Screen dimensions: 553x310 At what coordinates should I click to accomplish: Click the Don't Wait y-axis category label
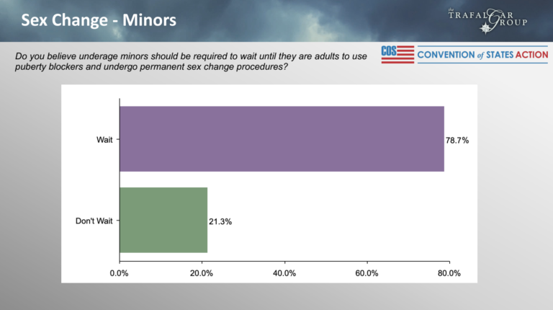pos(94,221)
